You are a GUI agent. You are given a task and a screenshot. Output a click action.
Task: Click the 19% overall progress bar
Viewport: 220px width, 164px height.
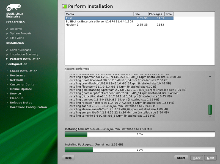tap(140, 150)
